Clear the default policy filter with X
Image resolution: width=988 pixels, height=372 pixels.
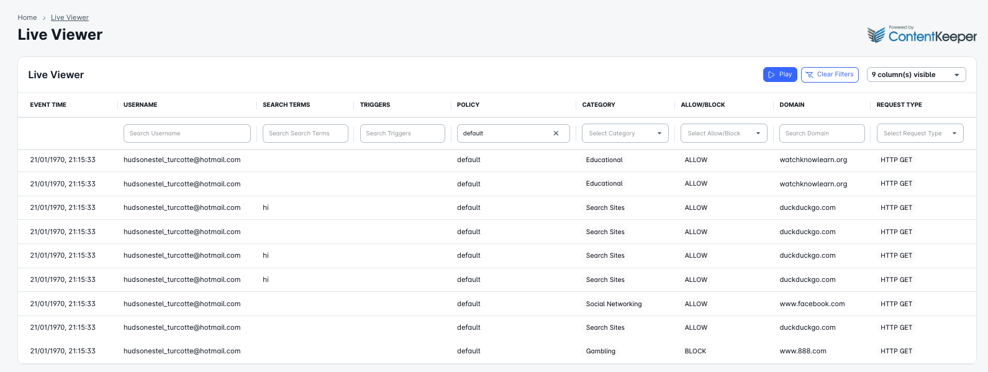tap(556, 134)
